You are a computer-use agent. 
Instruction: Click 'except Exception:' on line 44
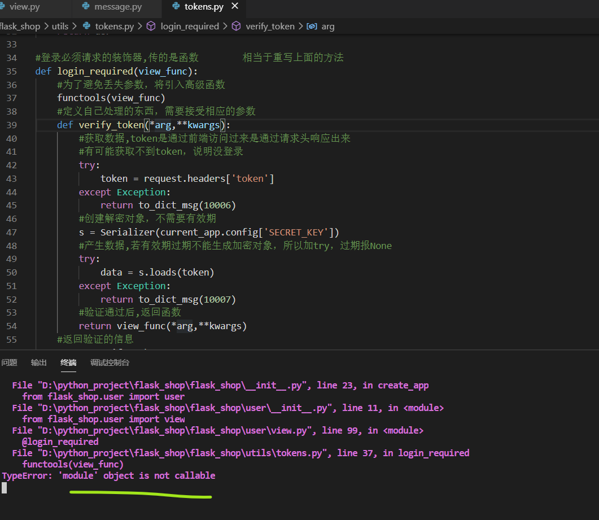pos(125,192)
